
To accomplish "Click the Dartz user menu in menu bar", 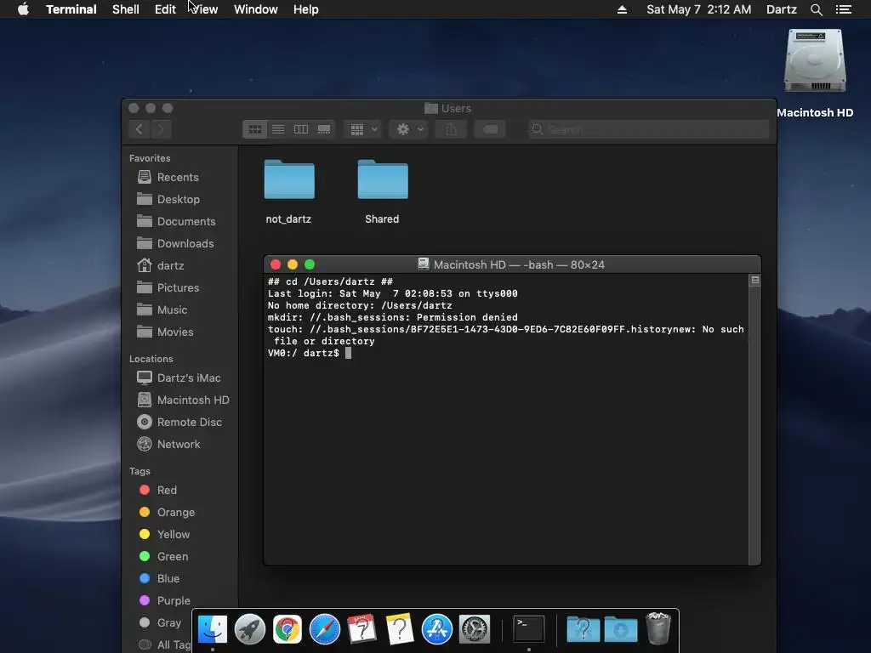I will (782, 9).
